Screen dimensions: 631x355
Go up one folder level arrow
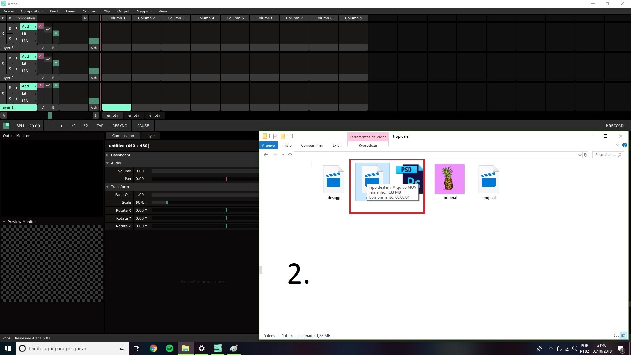coord(290,155)
